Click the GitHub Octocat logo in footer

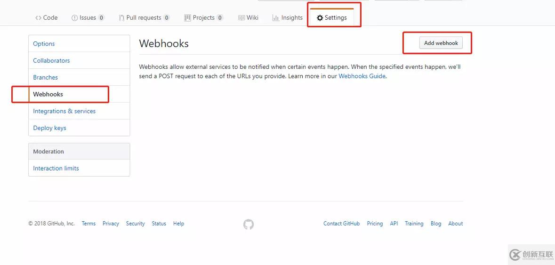249,225
